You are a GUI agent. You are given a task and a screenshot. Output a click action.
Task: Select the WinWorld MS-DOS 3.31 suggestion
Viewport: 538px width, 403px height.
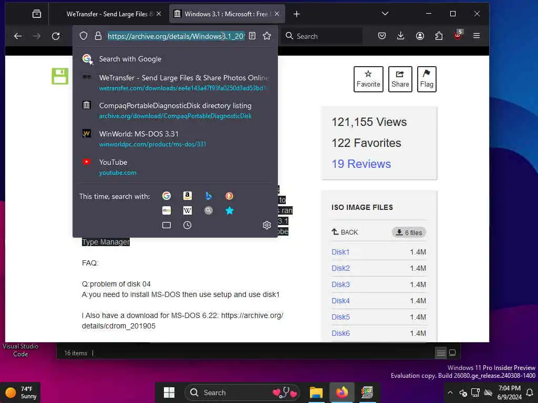pos(175,139)
